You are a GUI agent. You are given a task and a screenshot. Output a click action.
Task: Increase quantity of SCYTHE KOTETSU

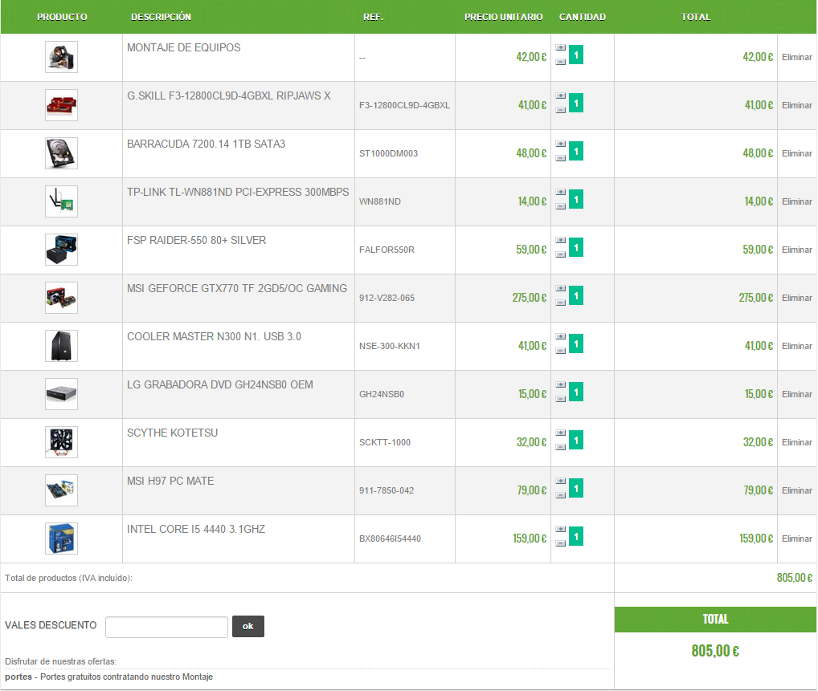click(560, 433)
